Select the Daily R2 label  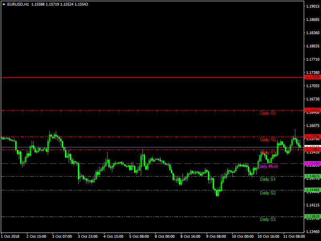pyautogui.click(x=268, y=140)
